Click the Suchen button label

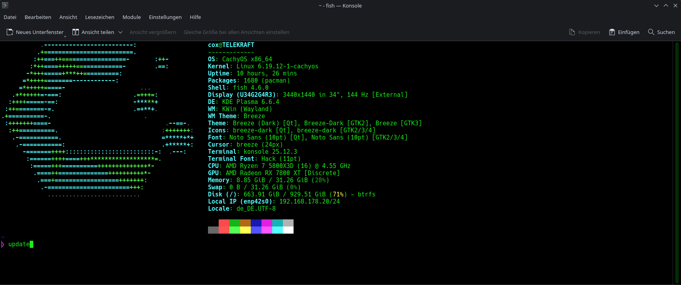click(666, 32)
